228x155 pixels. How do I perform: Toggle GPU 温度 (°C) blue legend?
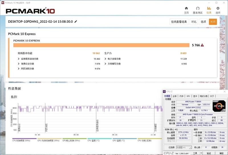(125, 140)
